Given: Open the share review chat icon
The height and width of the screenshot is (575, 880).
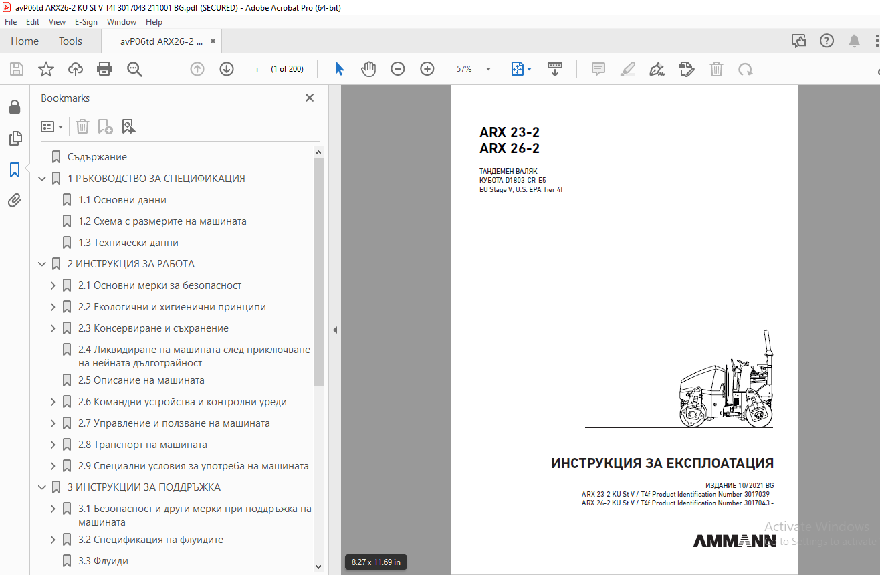Looking at the screenshot, I should pyautogui.click(x=799, y=41).
